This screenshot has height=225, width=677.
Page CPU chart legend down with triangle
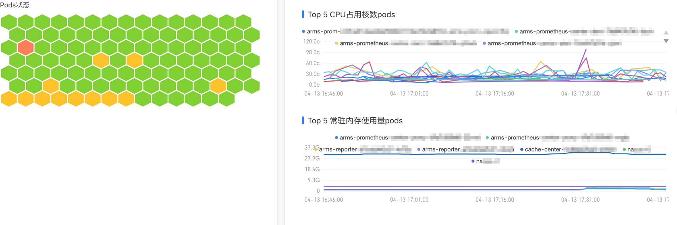click(x=666, y=41)
